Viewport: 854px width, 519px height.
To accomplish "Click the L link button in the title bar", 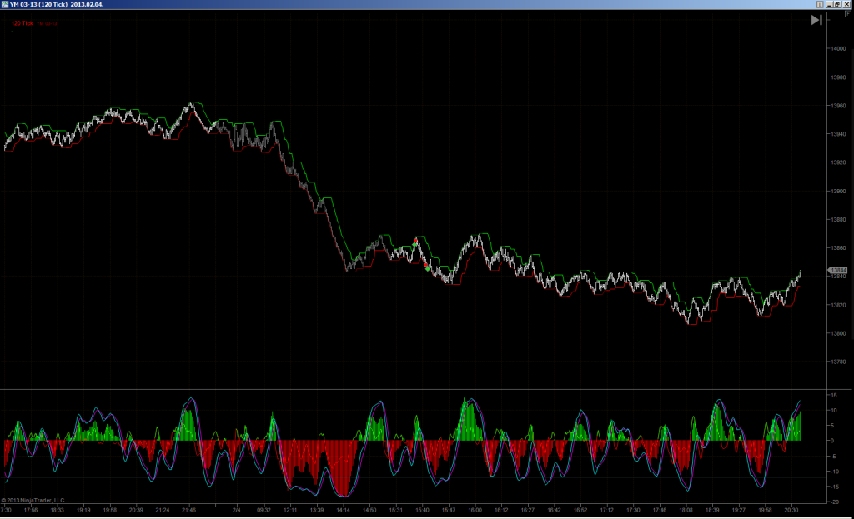I will [820, 4].
